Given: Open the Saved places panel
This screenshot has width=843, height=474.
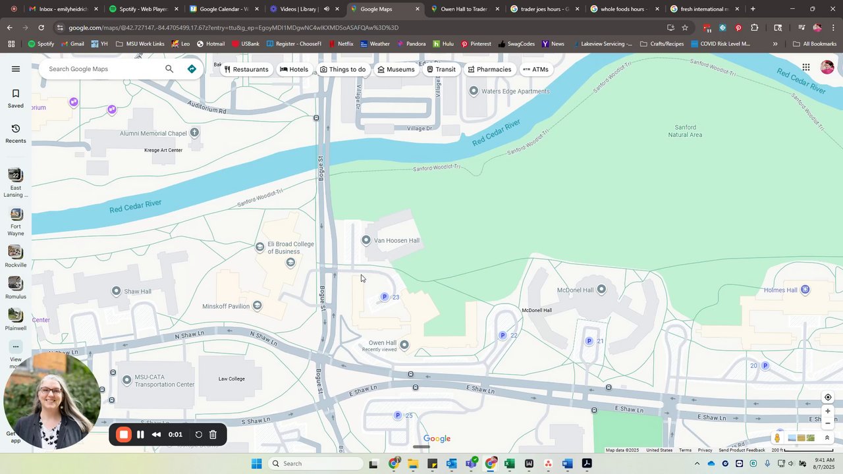Looking at the screenshot, I should (x=16, y=98).
